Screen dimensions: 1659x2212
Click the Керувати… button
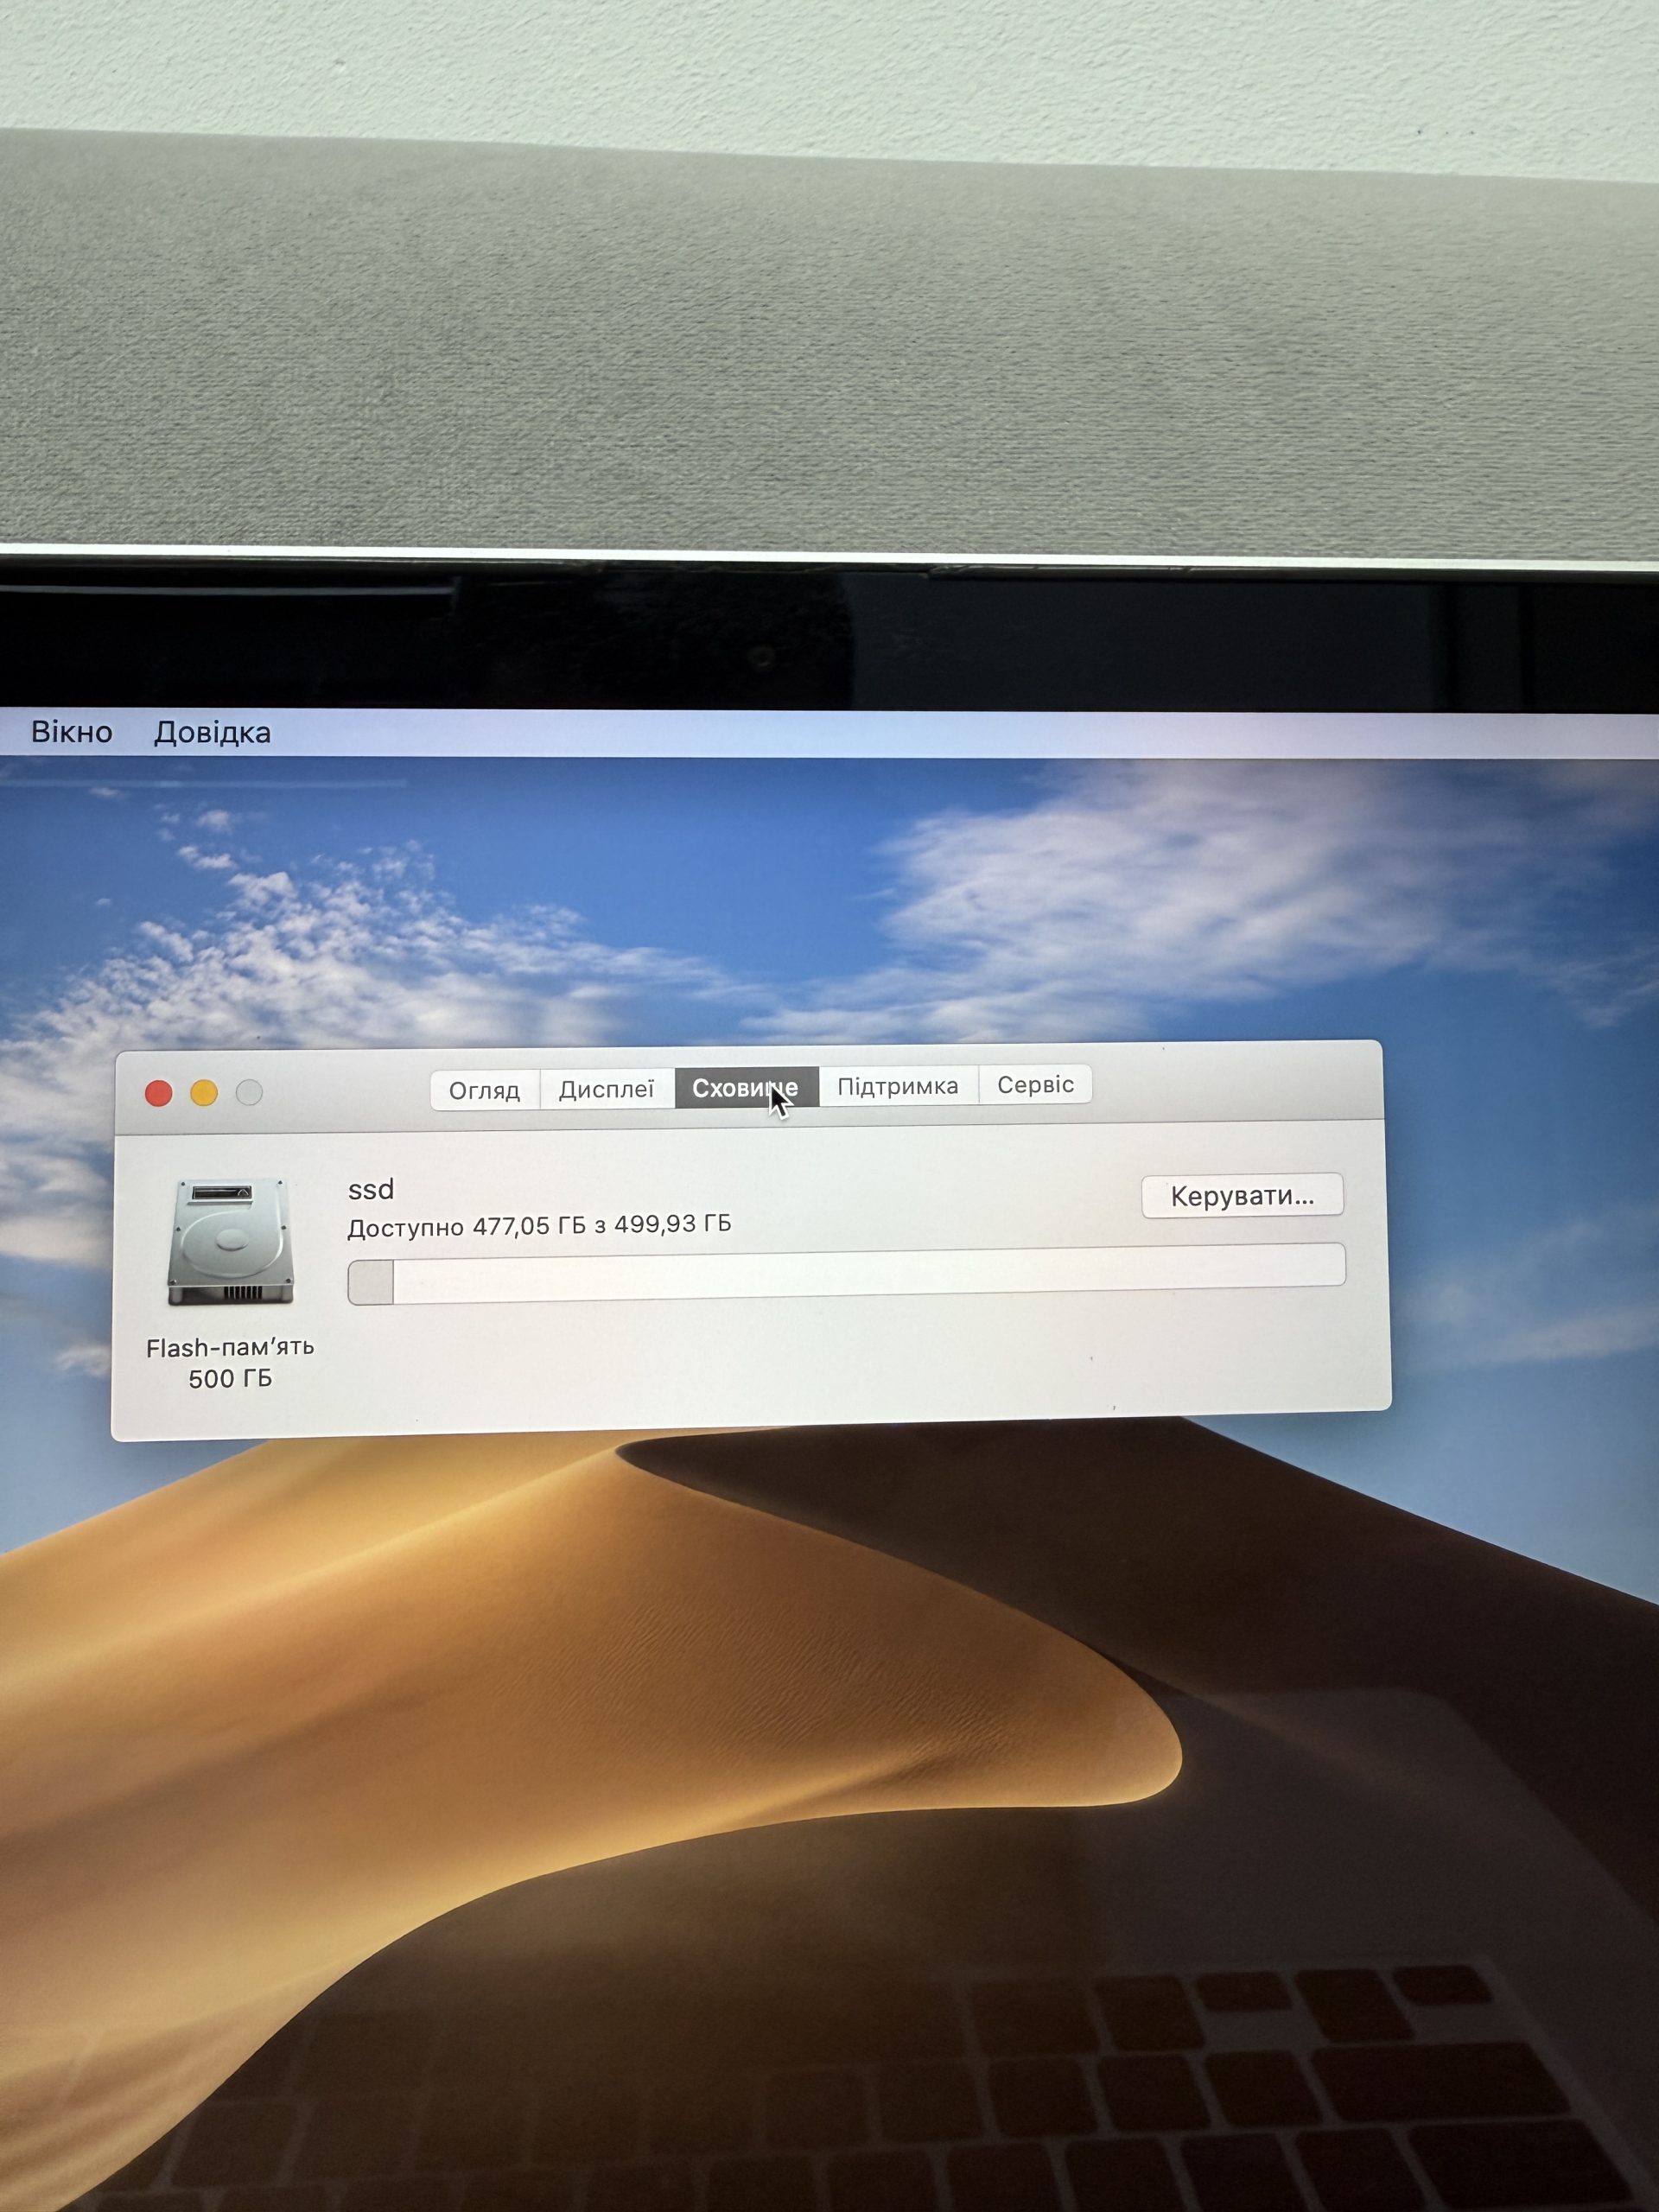[x=1242, y=1196]
